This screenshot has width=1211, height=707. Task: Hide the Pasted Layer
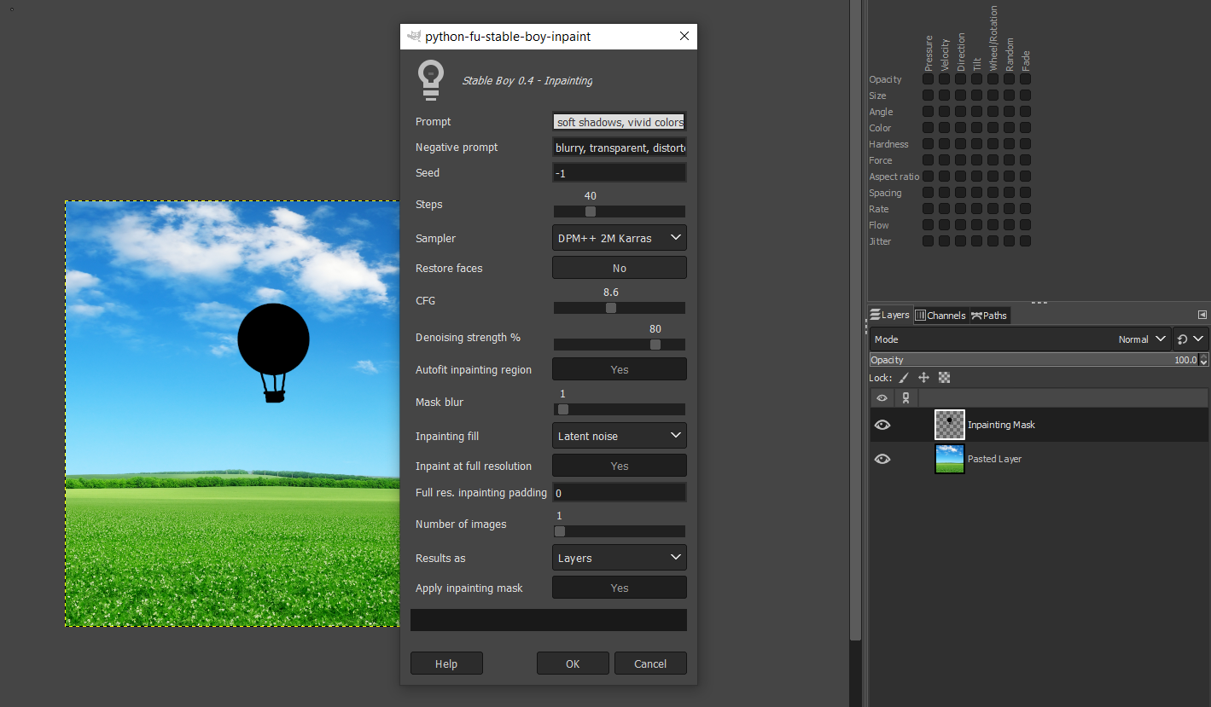tap(882, 458)
